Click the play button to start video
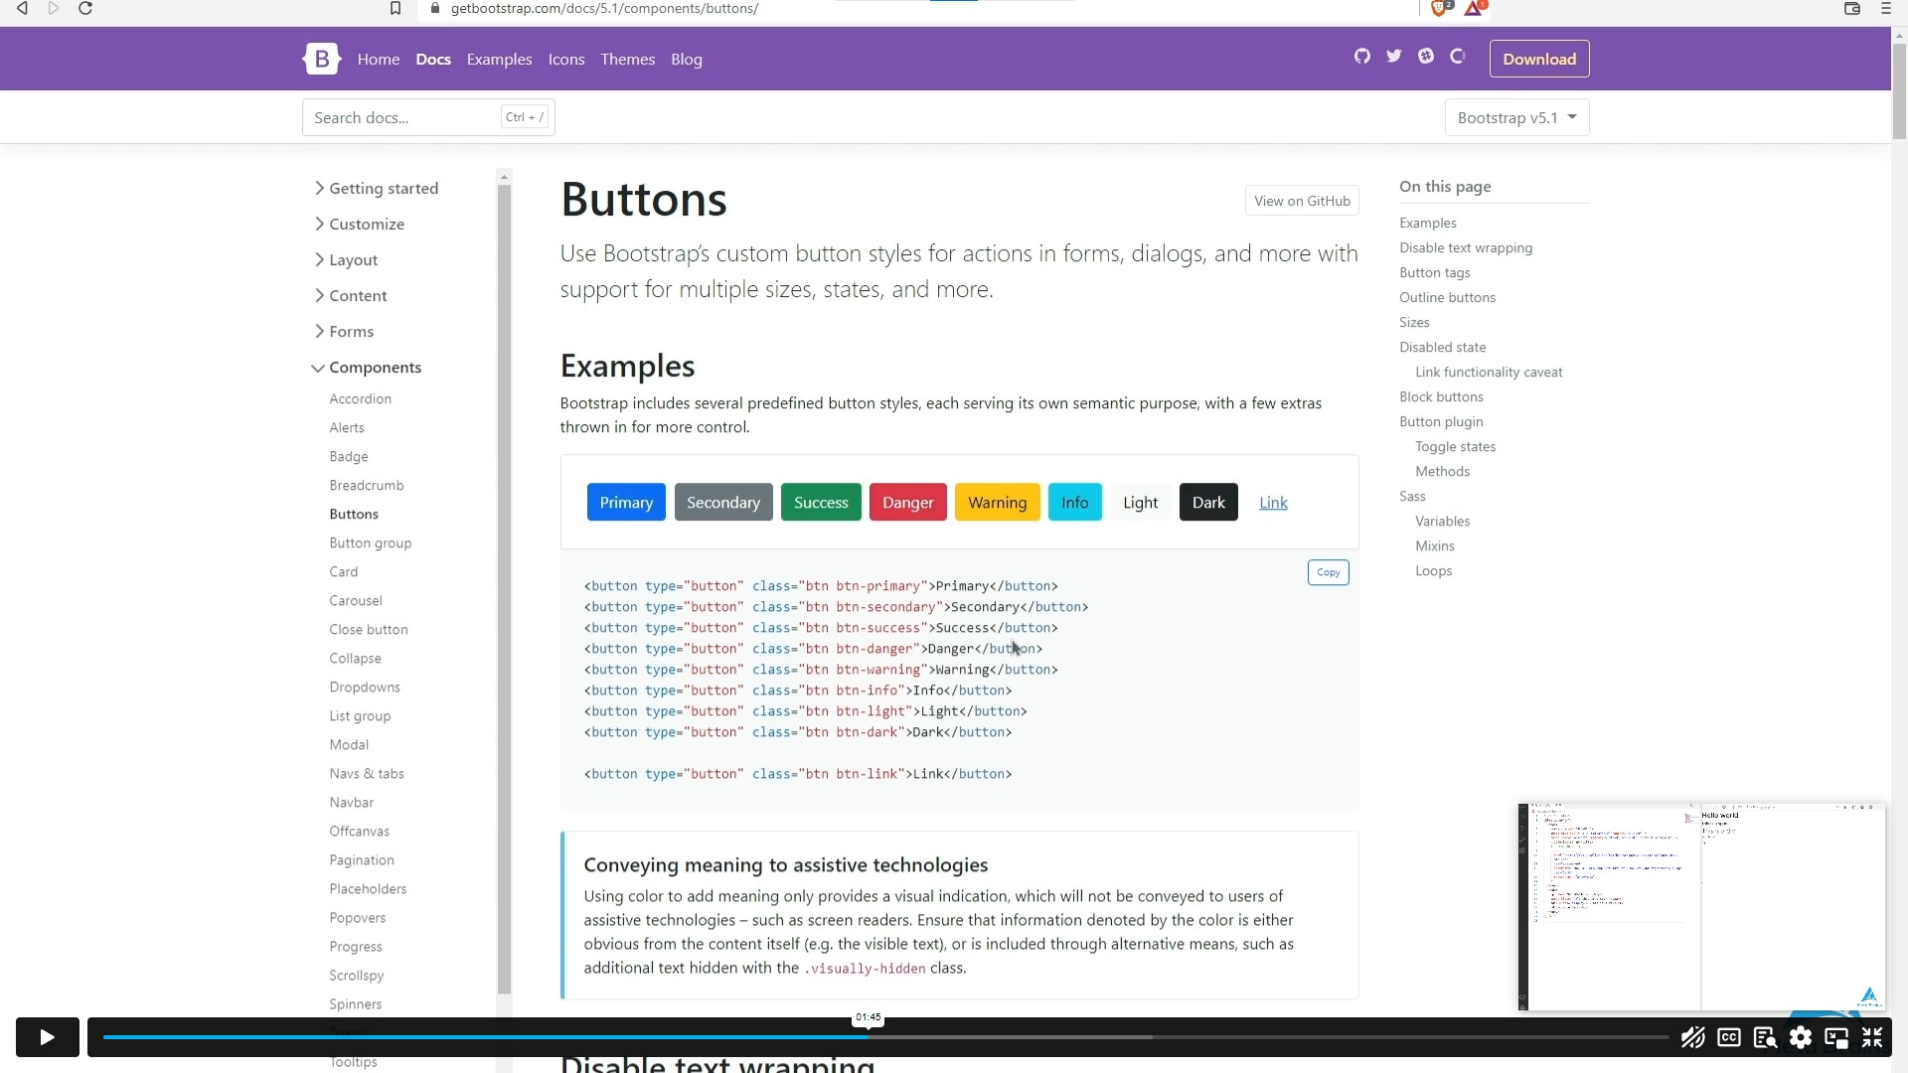Image resolution: width=1908 pixels, height=1073 pixels. click(44, 1037)
